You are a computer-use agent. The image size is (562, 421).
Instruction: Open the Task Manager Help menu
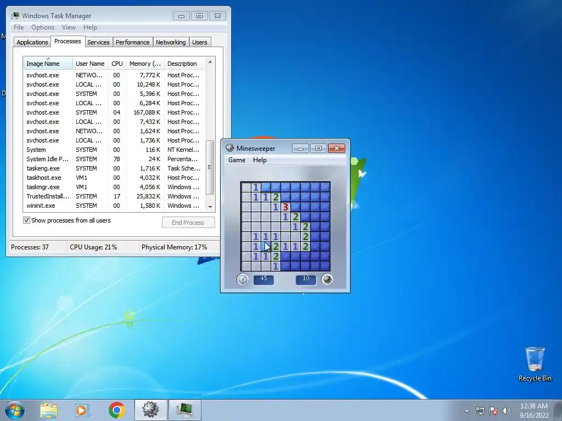tap(90, 27)
